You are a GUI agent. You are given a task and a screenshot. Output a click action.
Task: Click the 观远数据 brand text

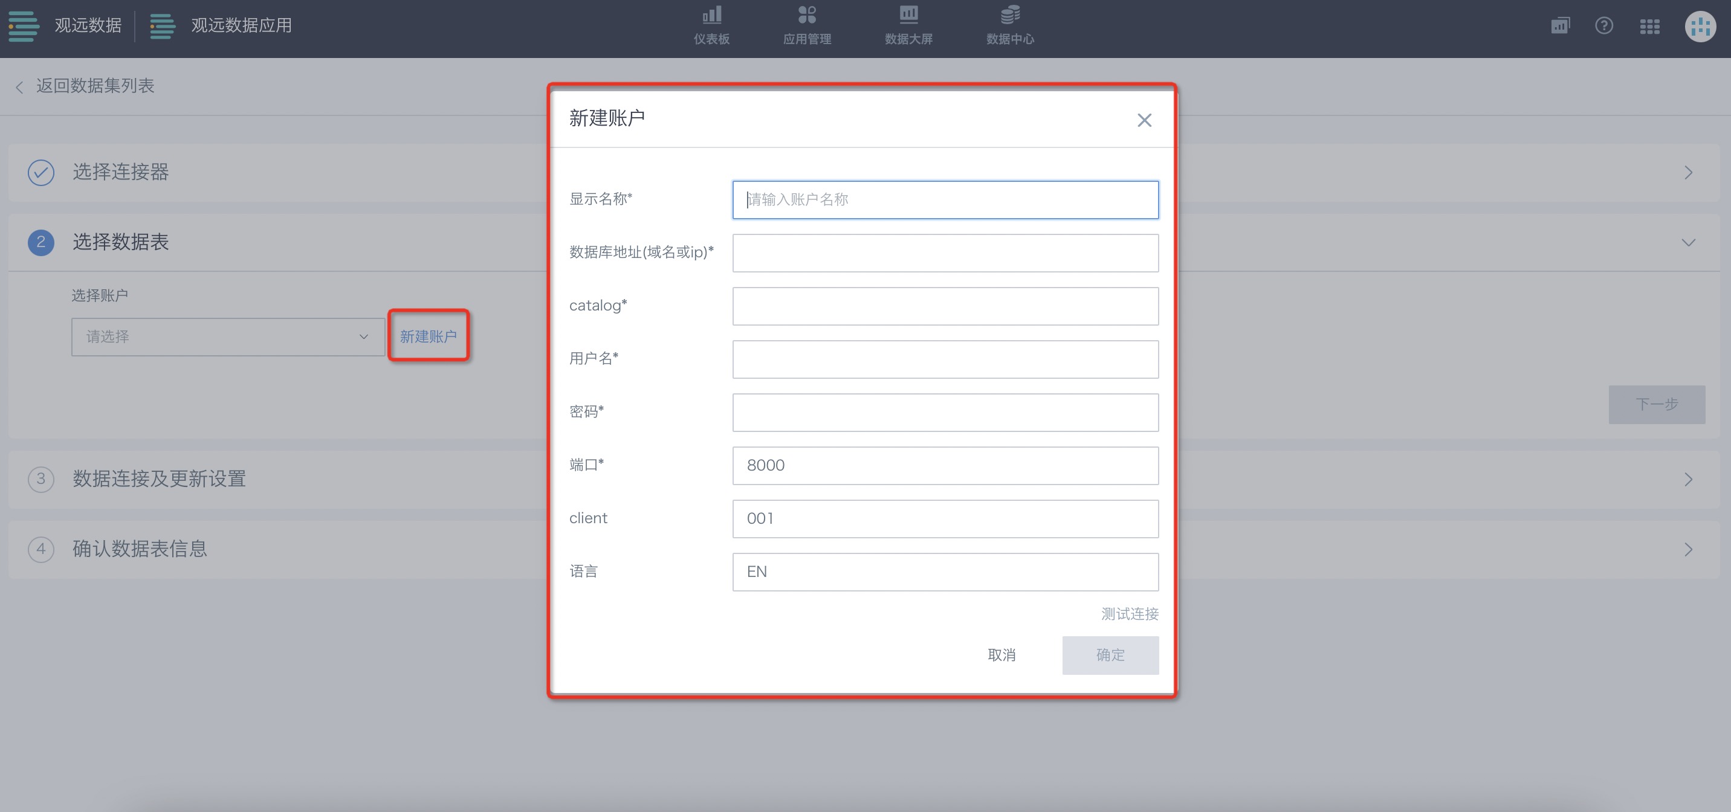click(88, 25)
